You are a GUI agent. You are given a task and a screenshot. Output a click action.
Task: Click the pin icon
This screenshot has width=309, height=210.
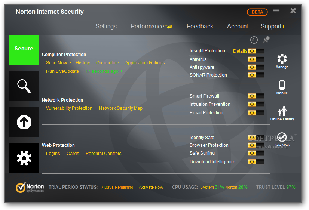(266, 40)
